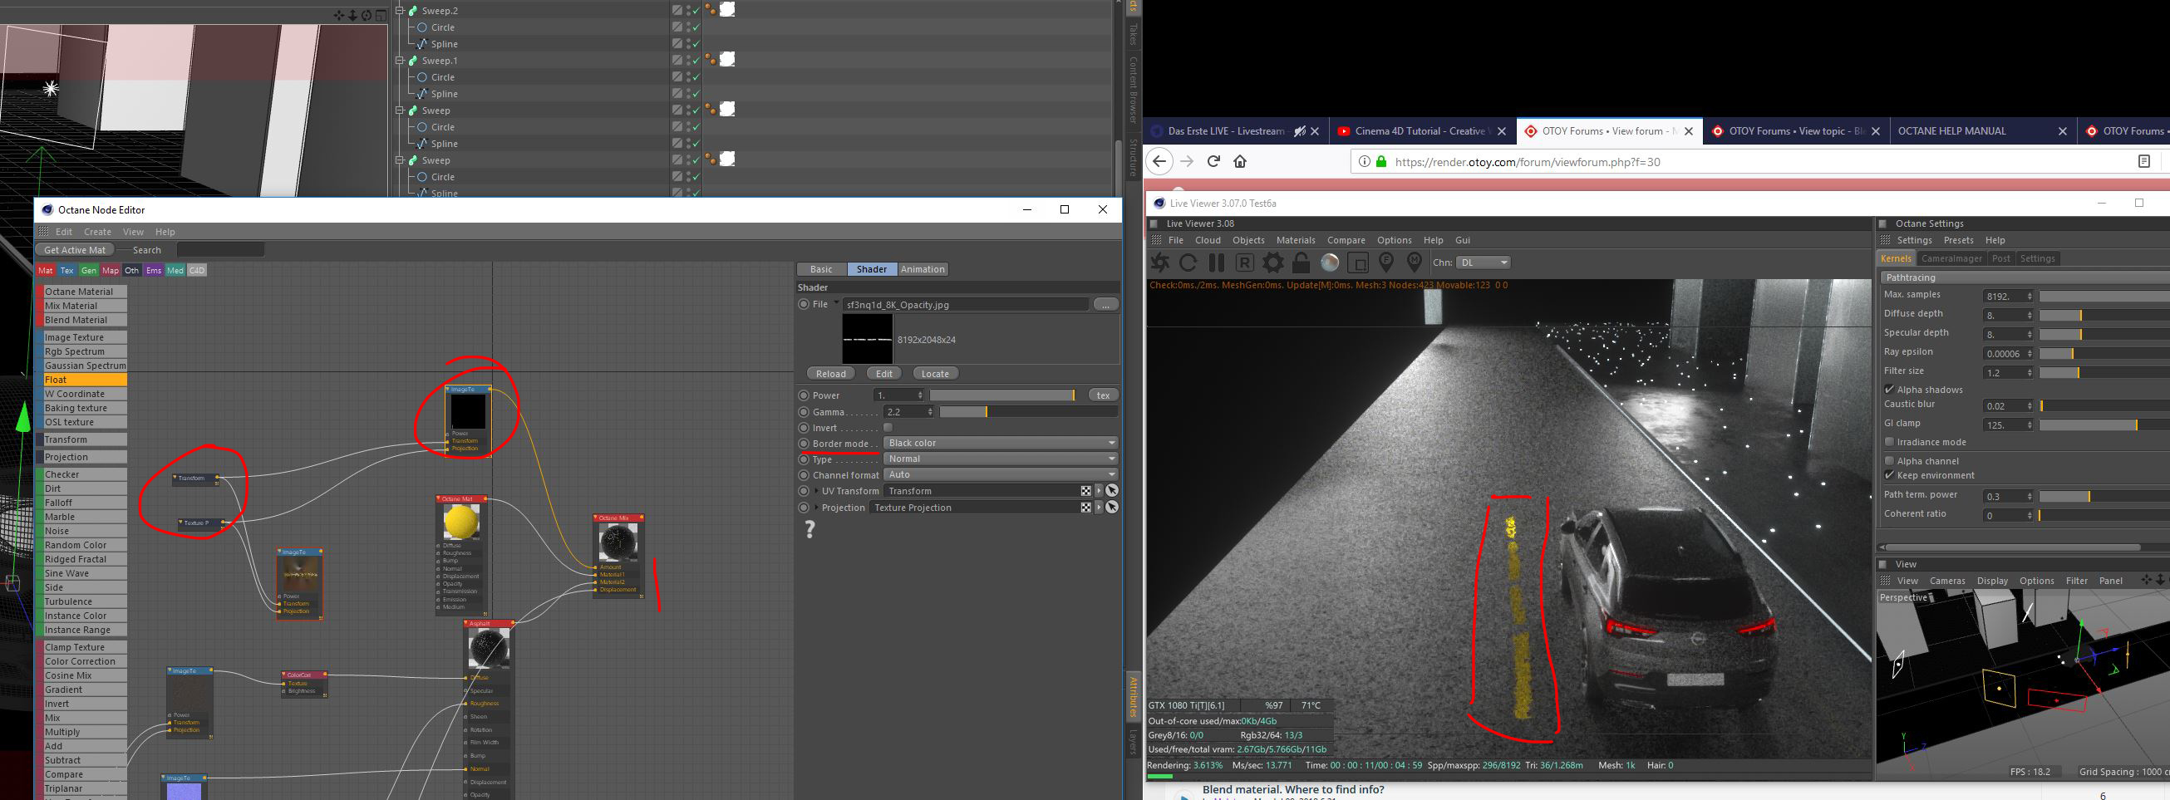Click the browse '...' button beside File
Screen dimensions: 2170x800
tap(1106, 305)
